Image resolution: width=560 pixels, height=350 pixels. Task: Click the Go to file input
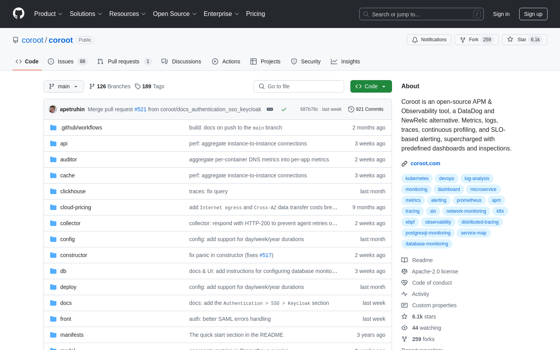pos(299,86)
